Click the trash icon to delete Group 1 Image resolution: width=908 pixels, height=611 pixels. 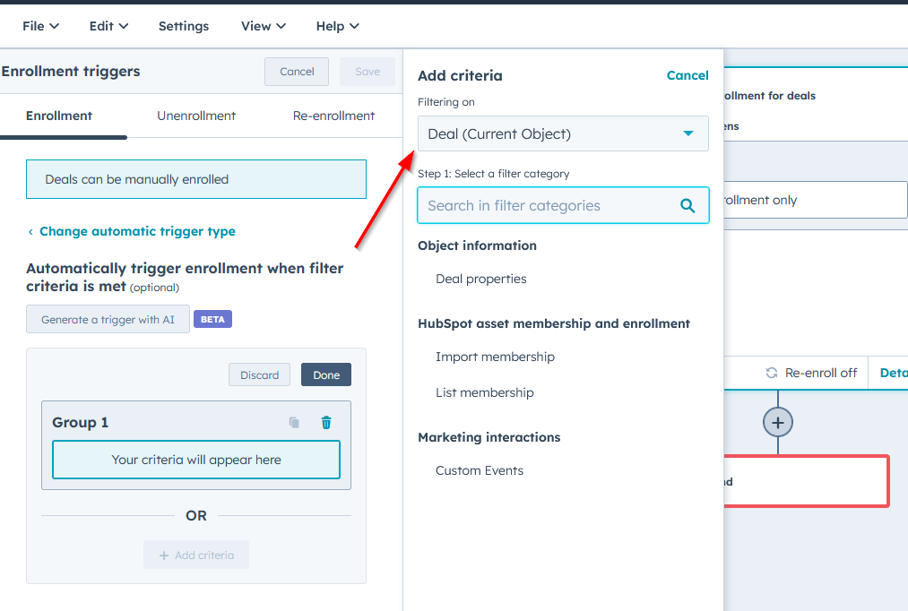pyautogui.click(x=326, y=421)
